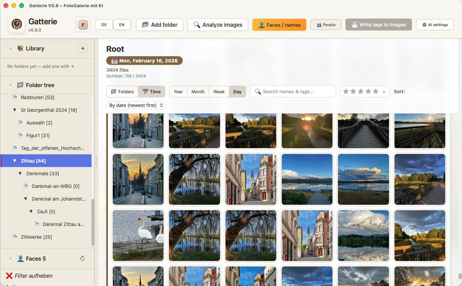The image size is (462, 286).
Task: Click the gallery vertical scrollbar
Action: click(x=460, y=276)
